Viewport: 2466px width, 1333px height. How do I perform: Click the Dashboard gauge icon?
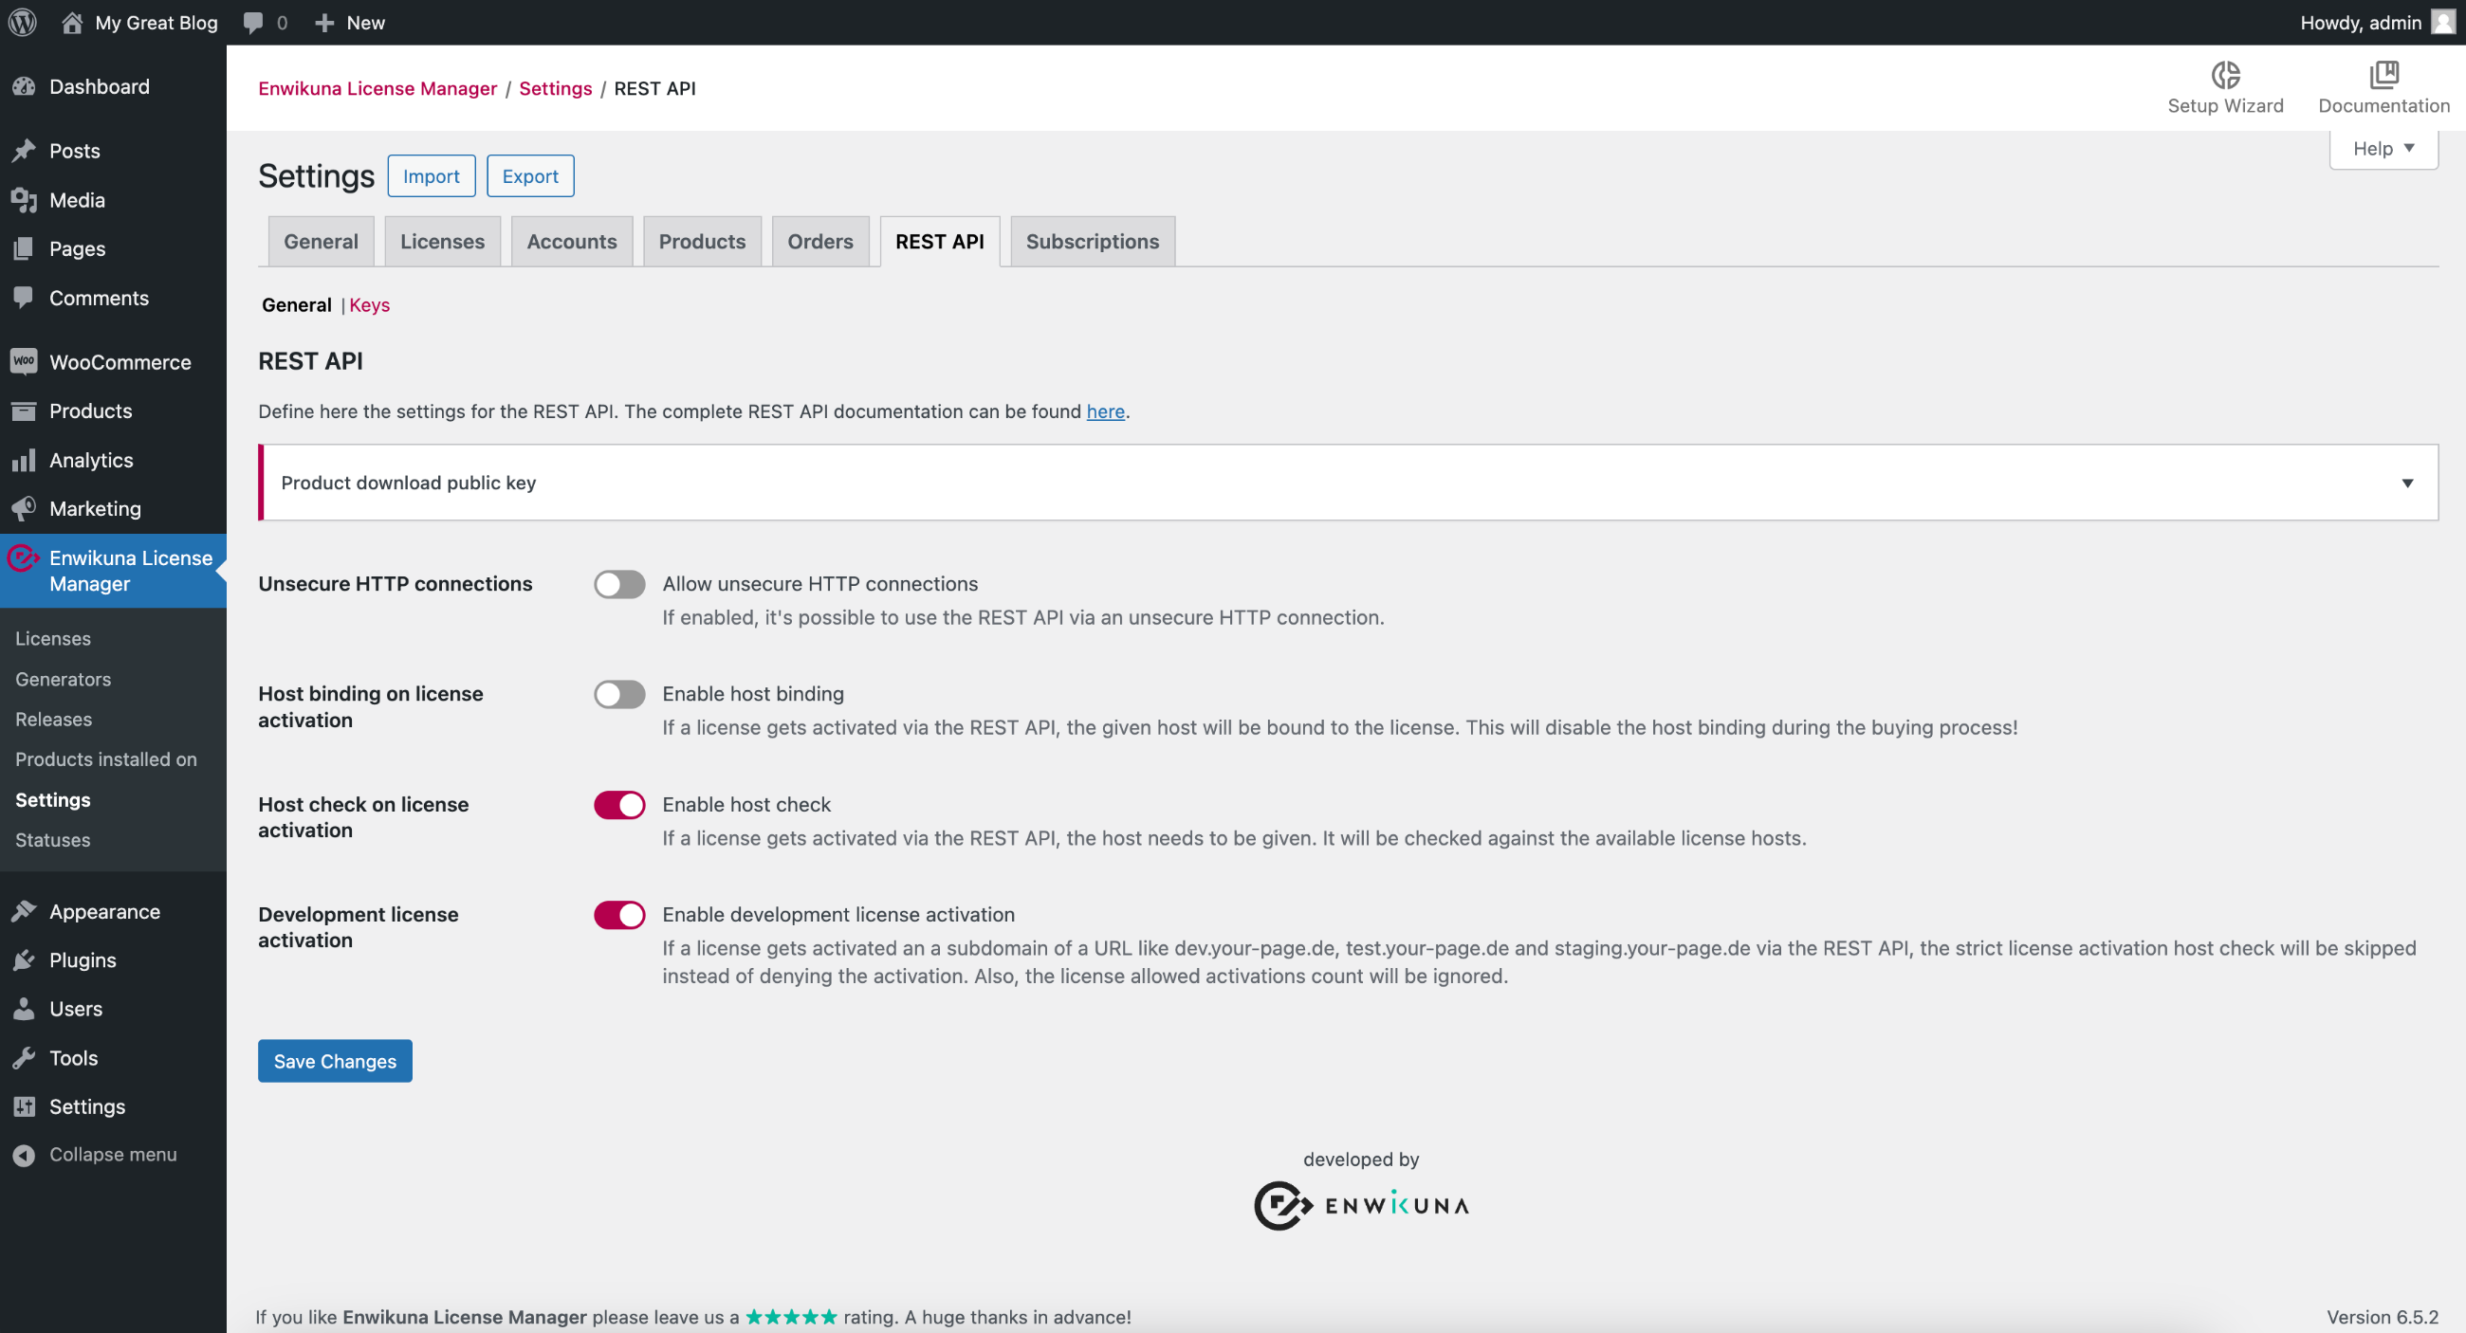point(24,87)
